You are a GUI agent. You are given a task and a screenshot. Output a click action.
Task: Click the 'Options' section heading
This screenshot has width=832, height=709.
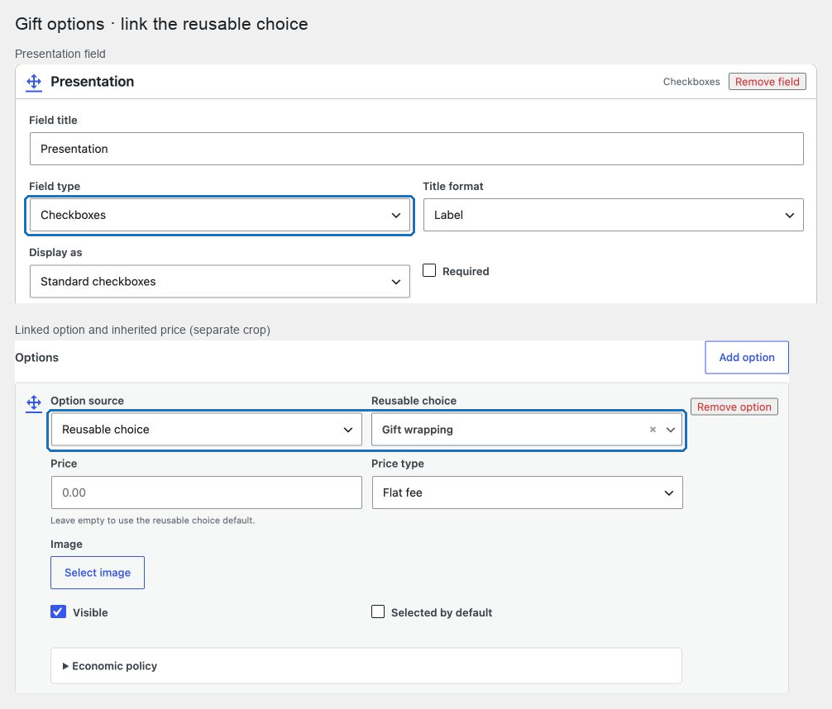(36, 358)
